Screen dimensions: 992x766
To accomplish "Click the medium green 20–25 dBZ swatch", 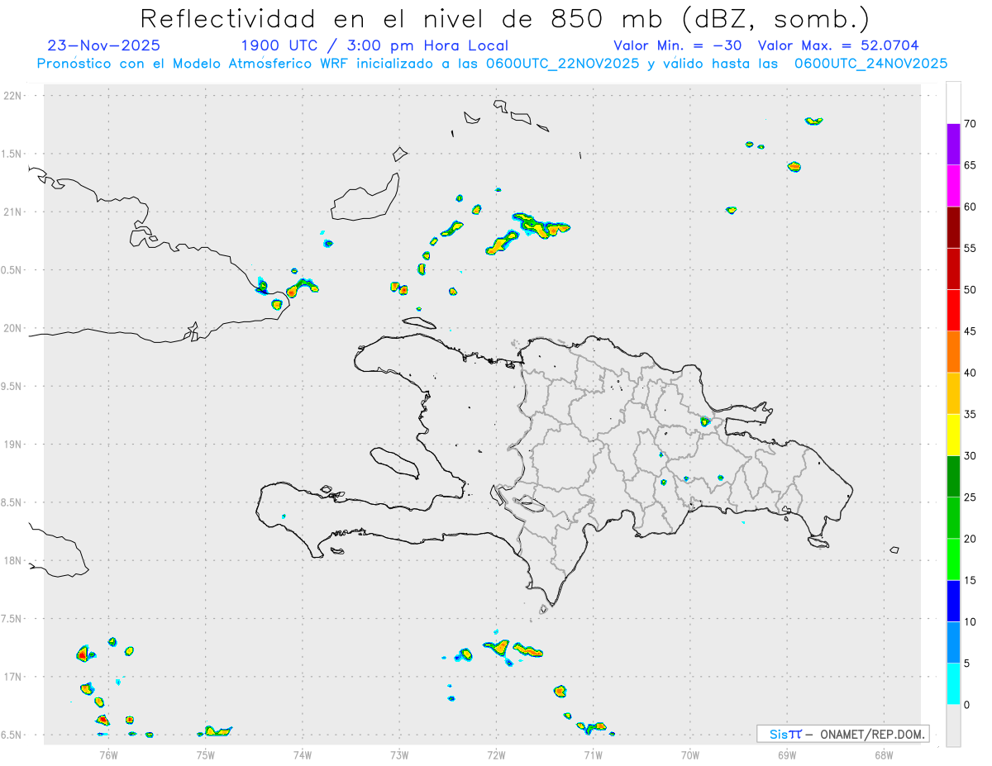I will (x=953, y=518).
